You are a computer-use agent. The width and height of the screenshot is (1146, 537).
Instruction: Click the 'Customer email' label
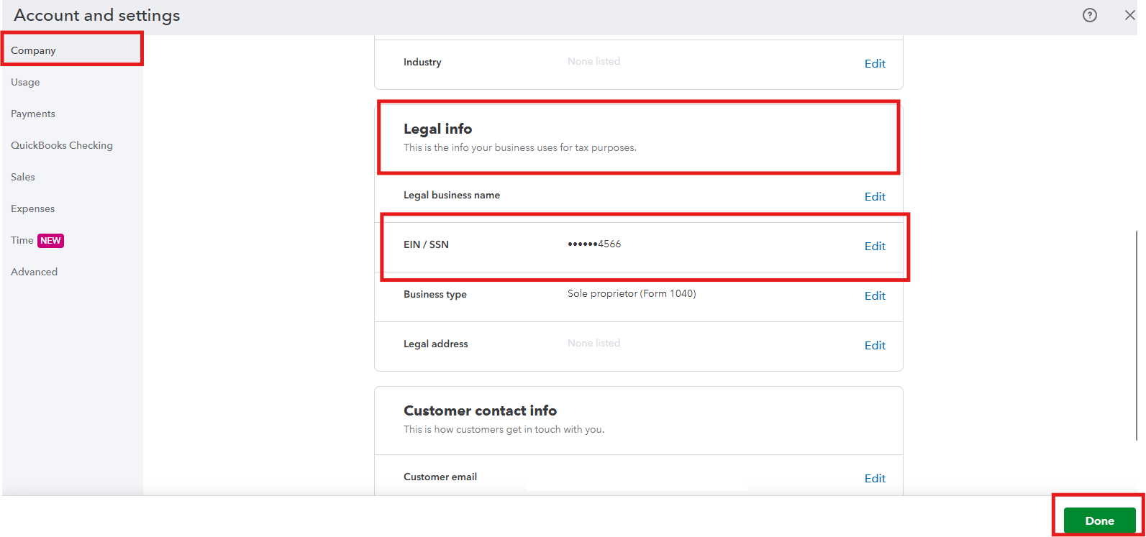click(440, 477)
